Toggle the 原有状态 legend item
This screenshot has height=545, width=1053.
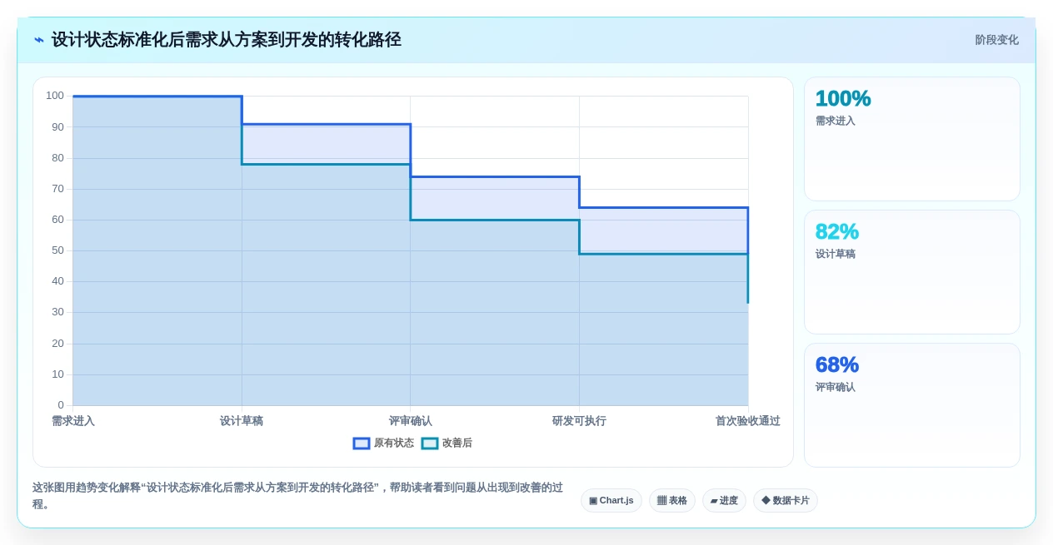[383, 443]
